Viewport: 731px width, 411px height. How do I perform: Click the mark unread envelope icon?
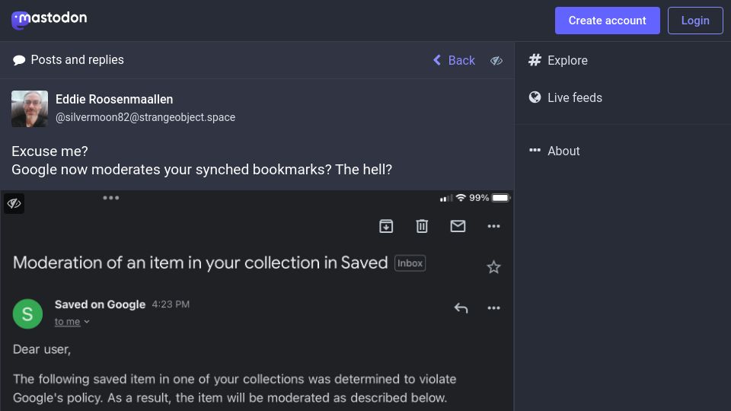[x=458, y=226]
